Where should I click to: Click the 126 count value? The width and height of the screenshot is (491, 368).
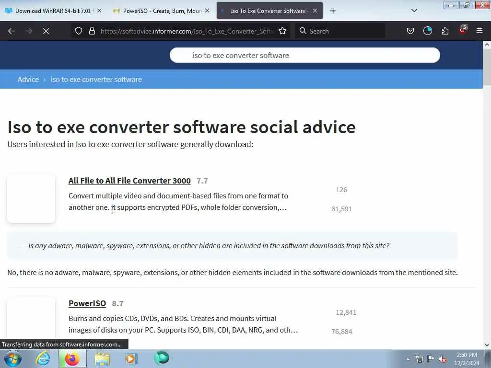pos(341,190)
